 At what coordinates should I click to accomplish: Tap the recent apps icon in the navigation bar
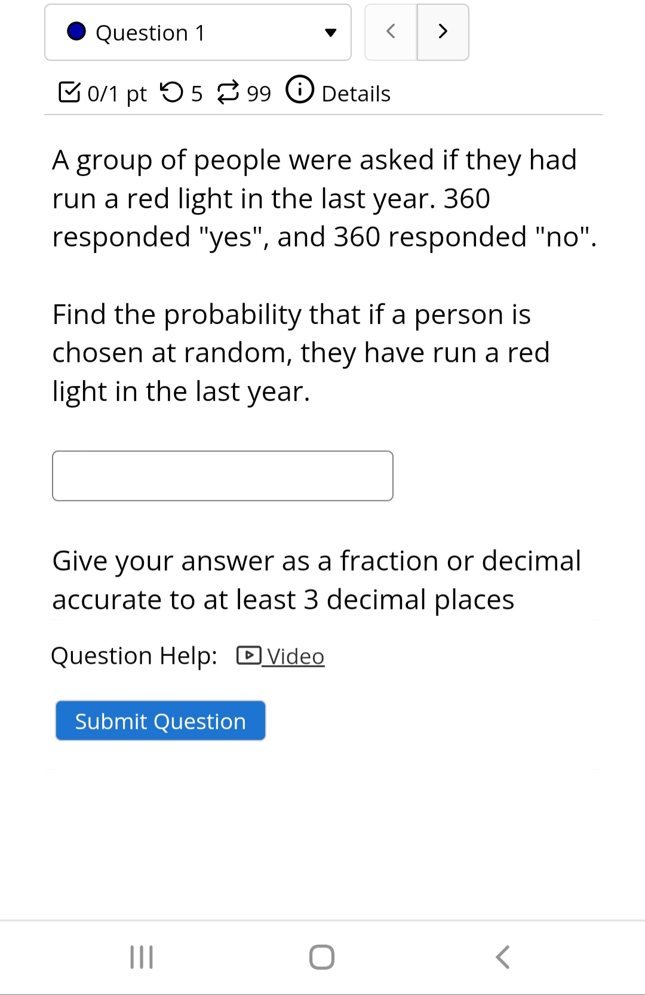pos(142,956)
